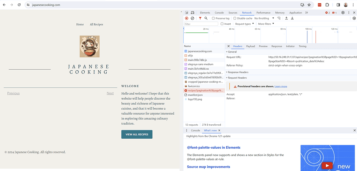Tick the Invert filter checkbox
This screenshot has width=357, height=171.
pyautogui.click(x=222, y=24)
